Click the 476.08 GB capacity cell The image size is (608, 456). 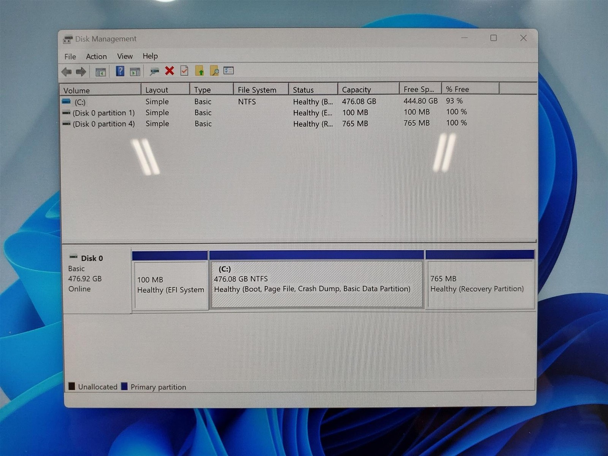coord(359,101)
